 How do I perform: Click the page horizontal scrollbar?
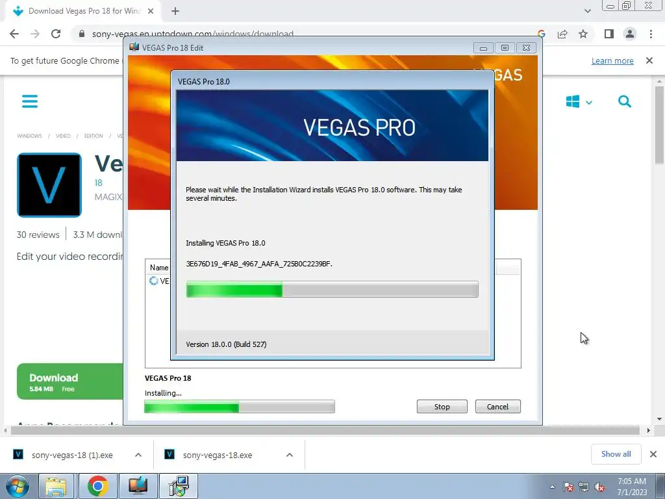click(x=325, y=430)
